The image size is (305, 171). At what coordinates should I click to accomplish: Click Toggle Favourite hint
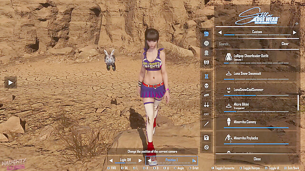coord(223,168)
